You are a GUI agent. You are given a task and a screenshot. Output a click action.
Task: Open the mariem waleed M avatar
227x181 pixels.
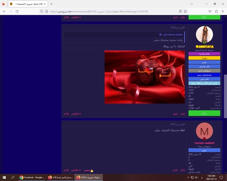204,131
